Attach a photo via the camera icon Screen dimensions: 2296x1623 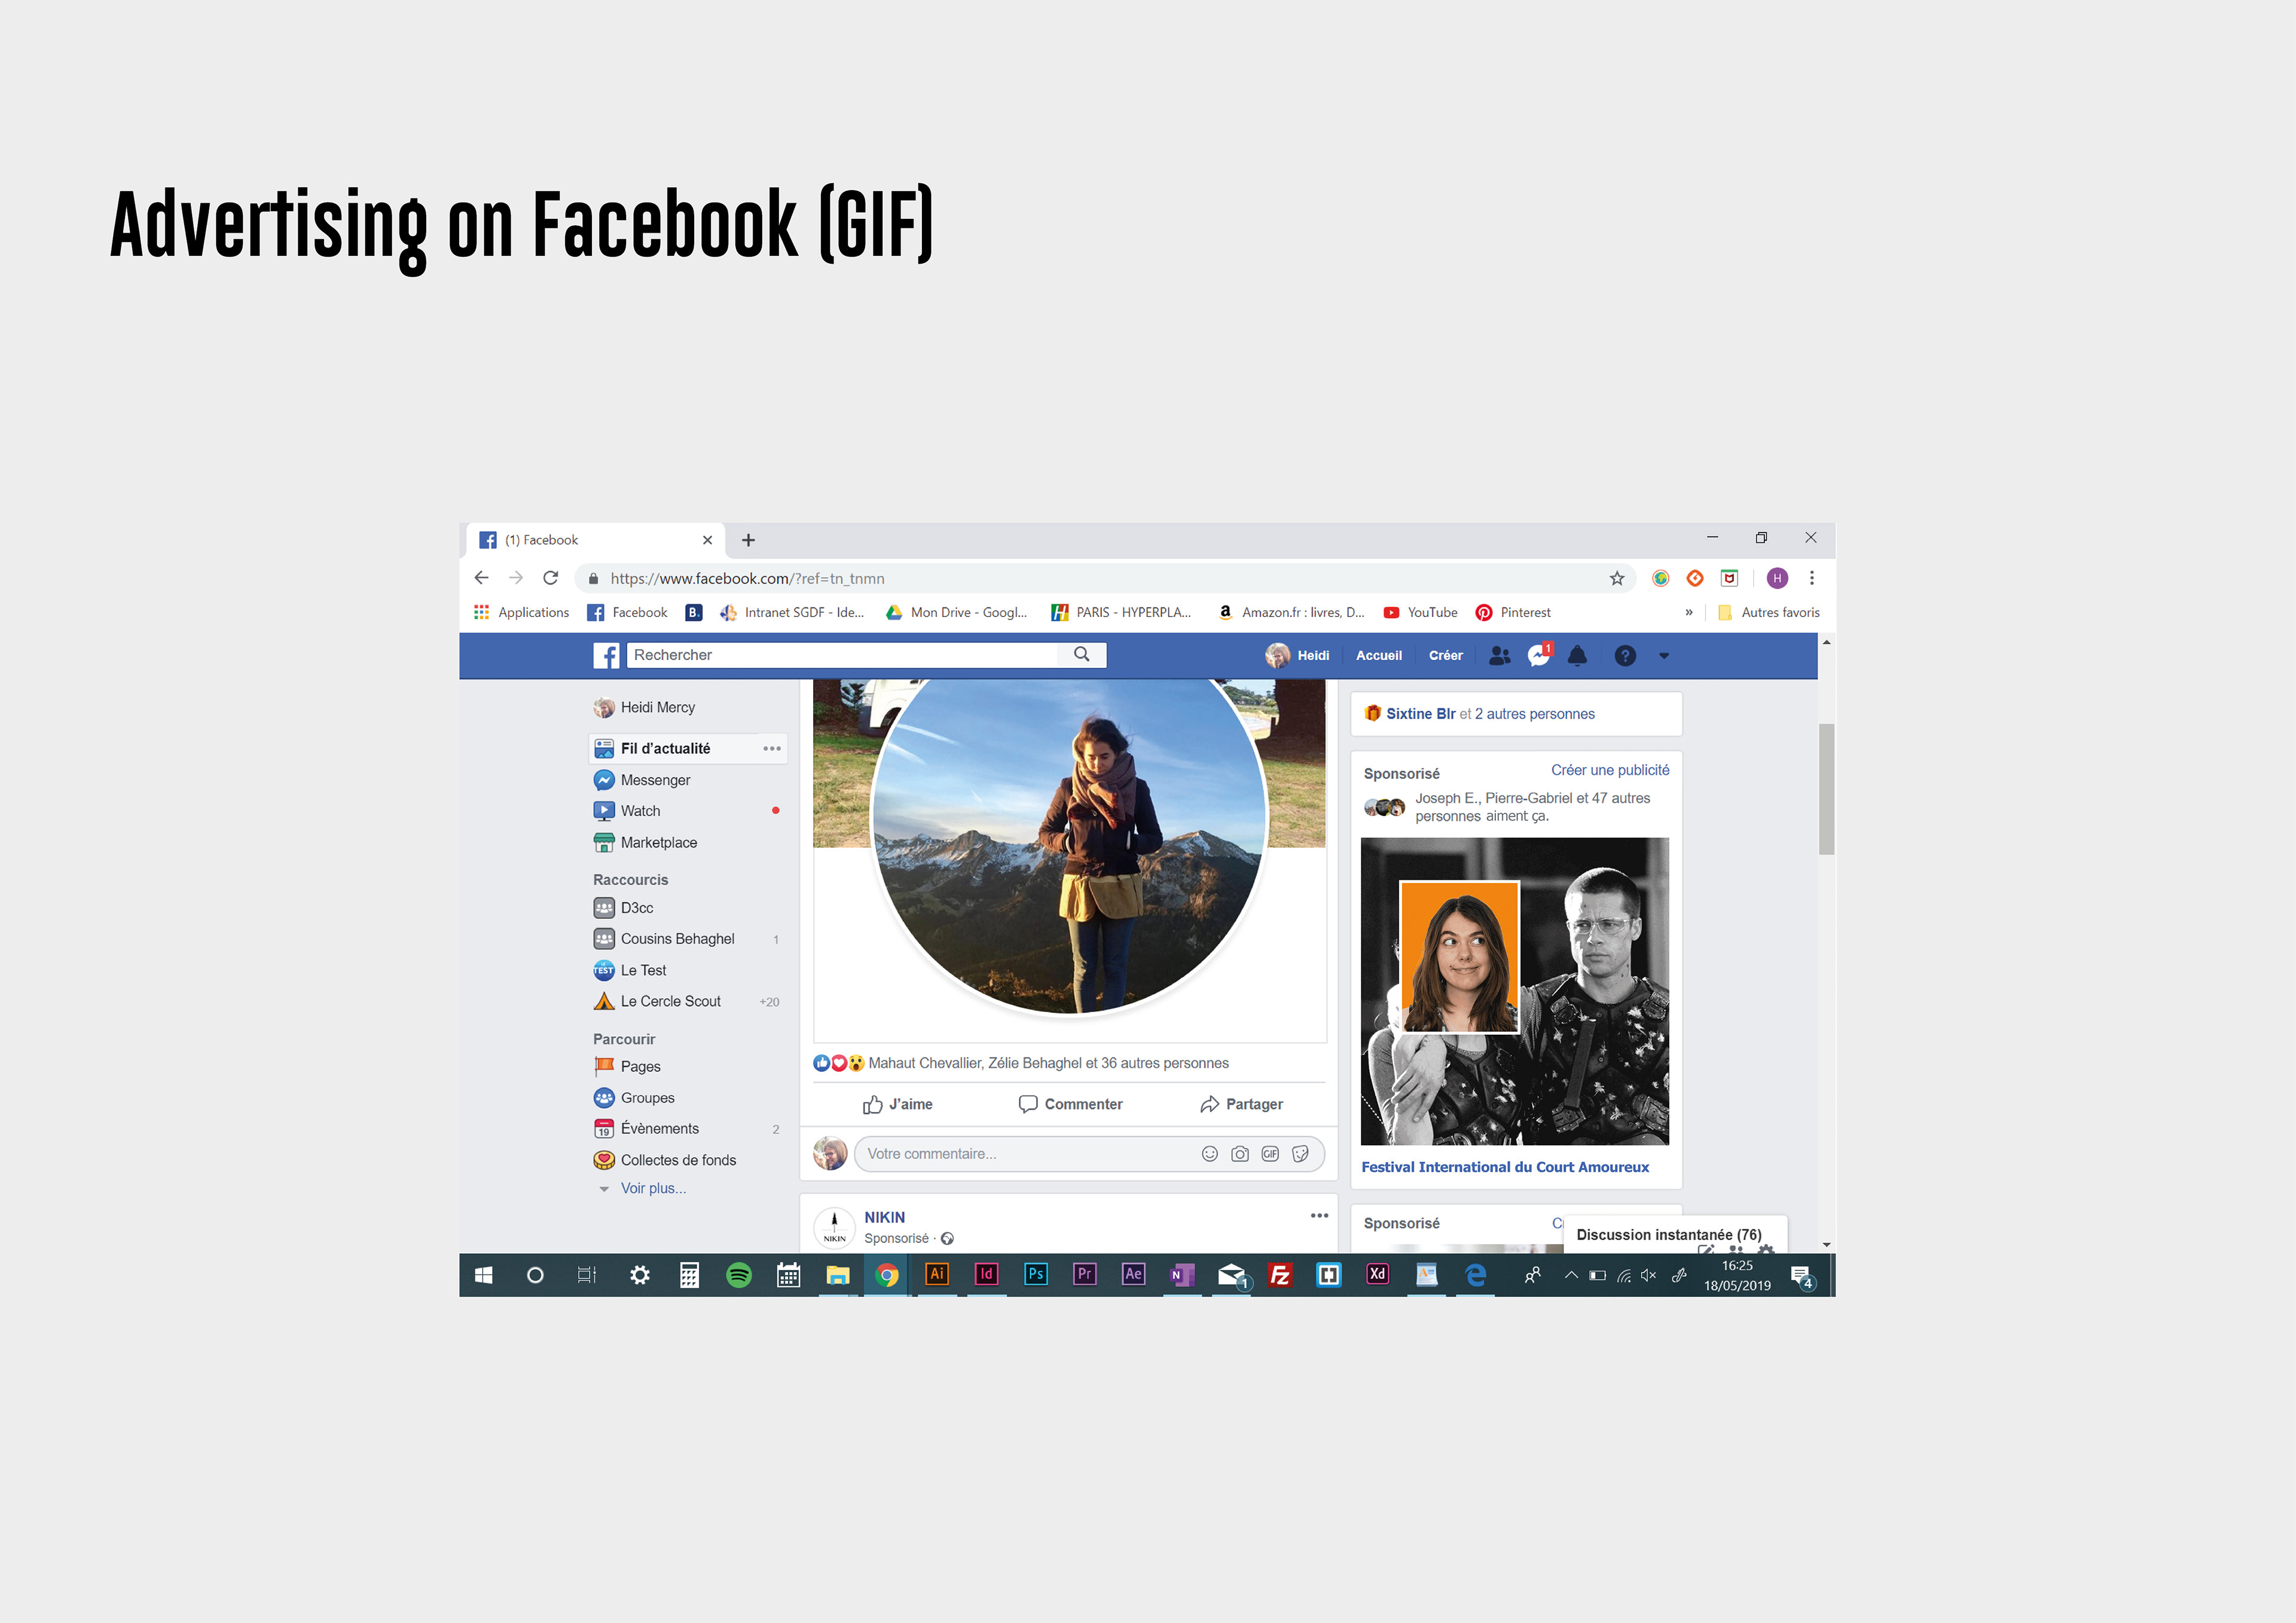pos(1240,1154)
